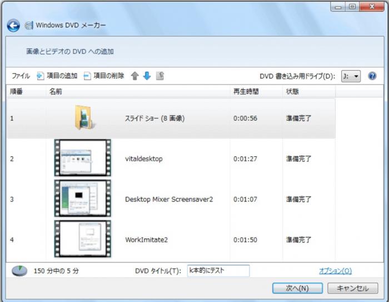Click duration 0:00:56 of slideshow
This screenshot has width=389, height=302.
click(x=245, y=118)
